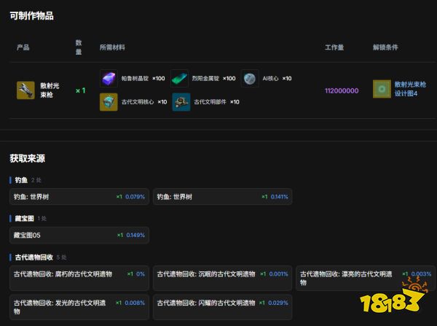Click the 钓鱼 section heading
This screenshot has width=437, height=326.
pyautogui.click(x=21, y=180)
